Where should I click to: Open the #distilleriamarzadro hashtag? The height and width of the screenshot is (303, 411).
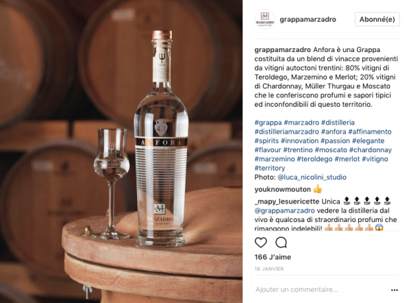(287, 132)
